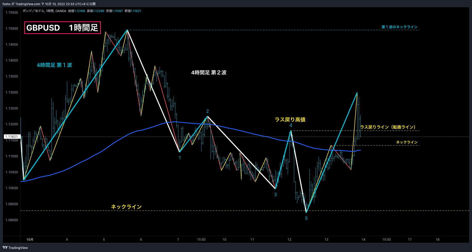This screenshot has width=472, height=252.
Task: Click the wave number 5 label
Action: 306,218
